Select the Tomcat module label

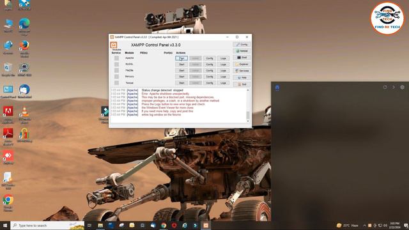[x=129, y=83]
